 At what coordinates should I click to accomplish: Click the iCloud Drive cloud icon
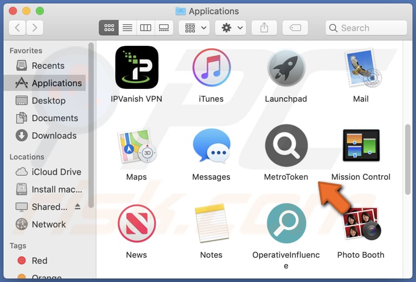[x=22, y=172]
